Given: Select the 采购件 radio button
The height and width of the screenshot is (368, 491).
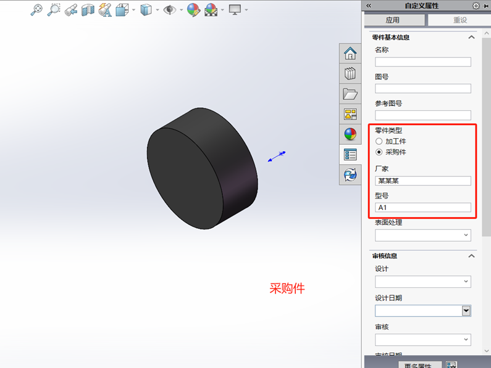Looking at the screenshot, I should (x=379, y=152).
